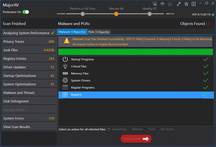
Task: Click the red Resolve All button
Action: point(136,139)
